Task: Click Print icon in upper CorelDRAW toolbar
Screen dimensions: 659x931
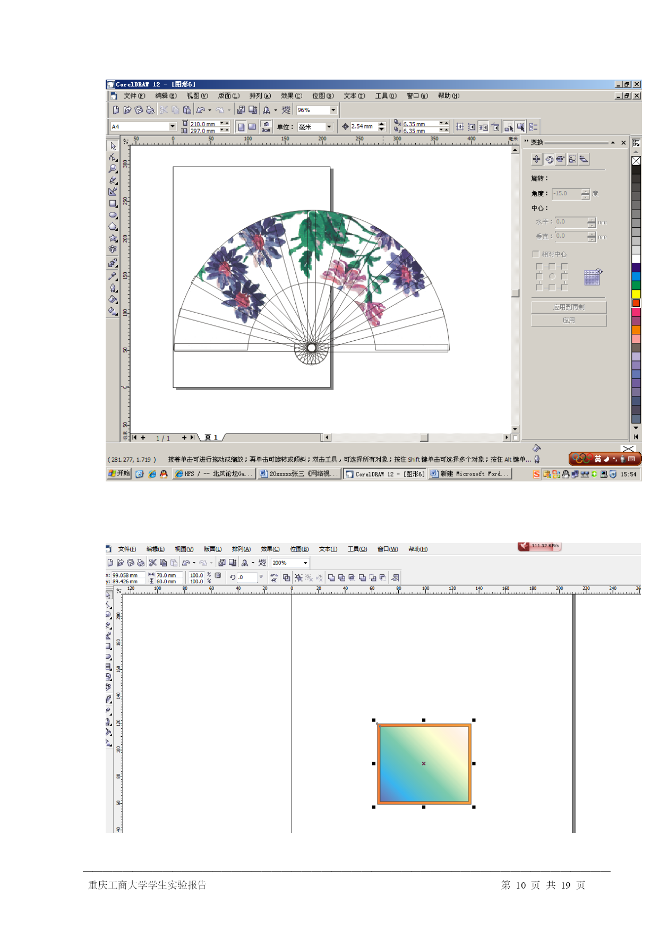Action: (x=150, y=110)
